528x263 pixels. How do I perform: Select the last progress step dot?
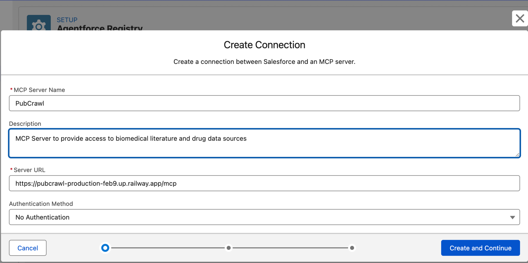click(x=352, y=248)
